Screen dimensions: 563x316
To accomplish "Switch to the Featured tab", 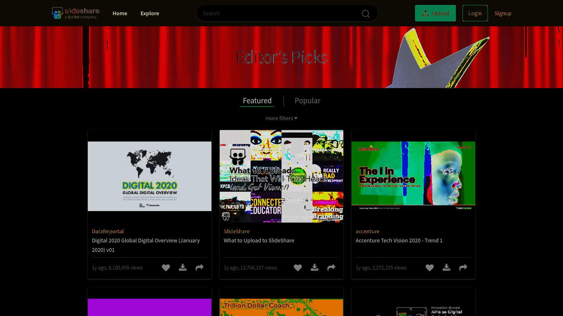I will 257,101.
